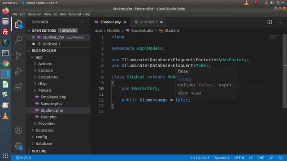Image resolution: width=287 pixels, height=161 pixels.
Task: Open the Run menu
Action: [x=63, y=14]
